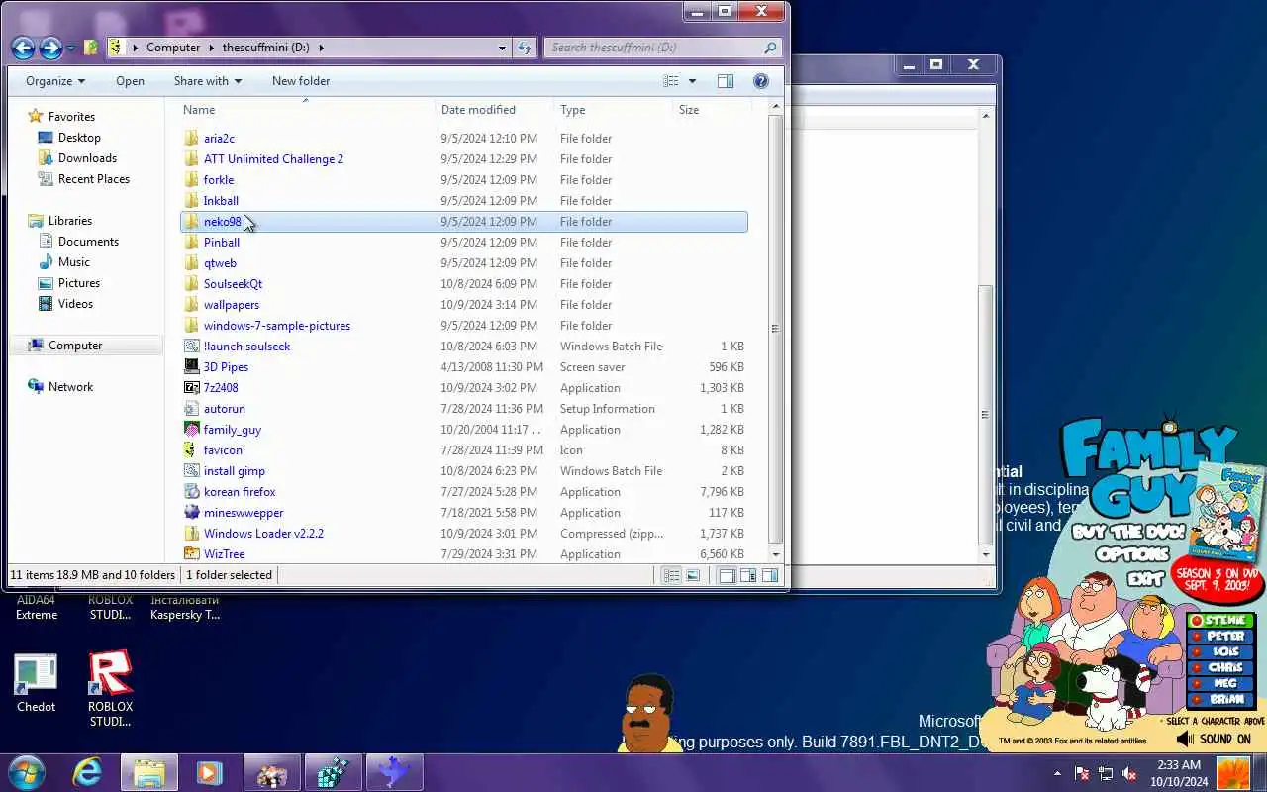
Task: Sort by the Name column header
Action: (x=306, y=110)
